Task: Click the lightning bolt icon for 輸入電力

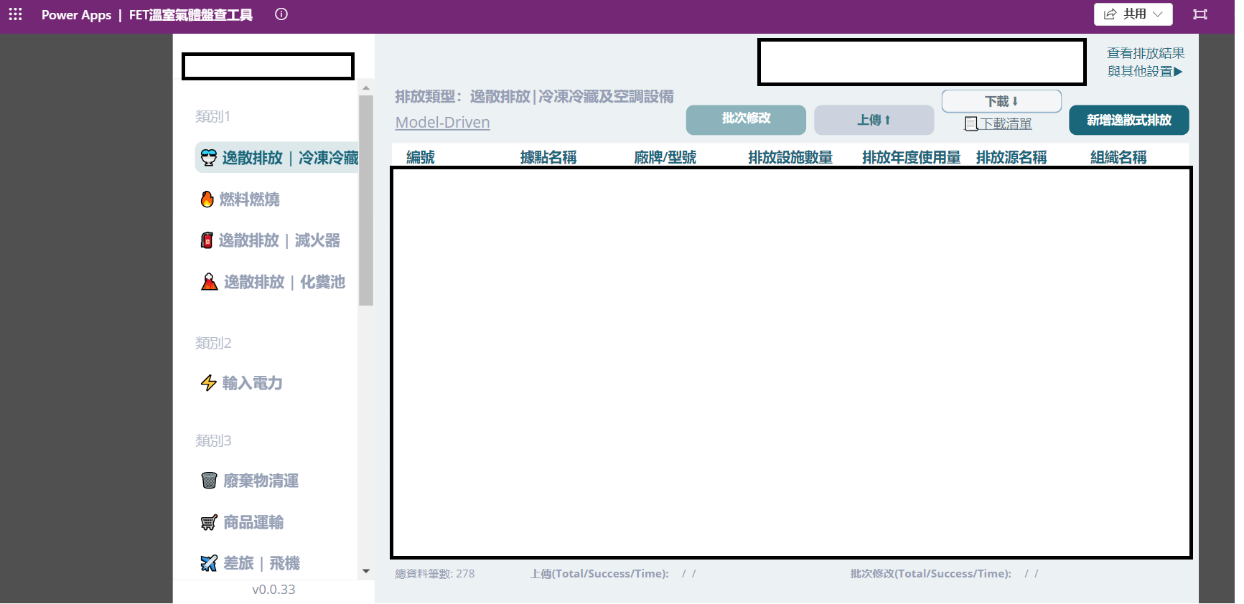Action: [x=208, y=383]
